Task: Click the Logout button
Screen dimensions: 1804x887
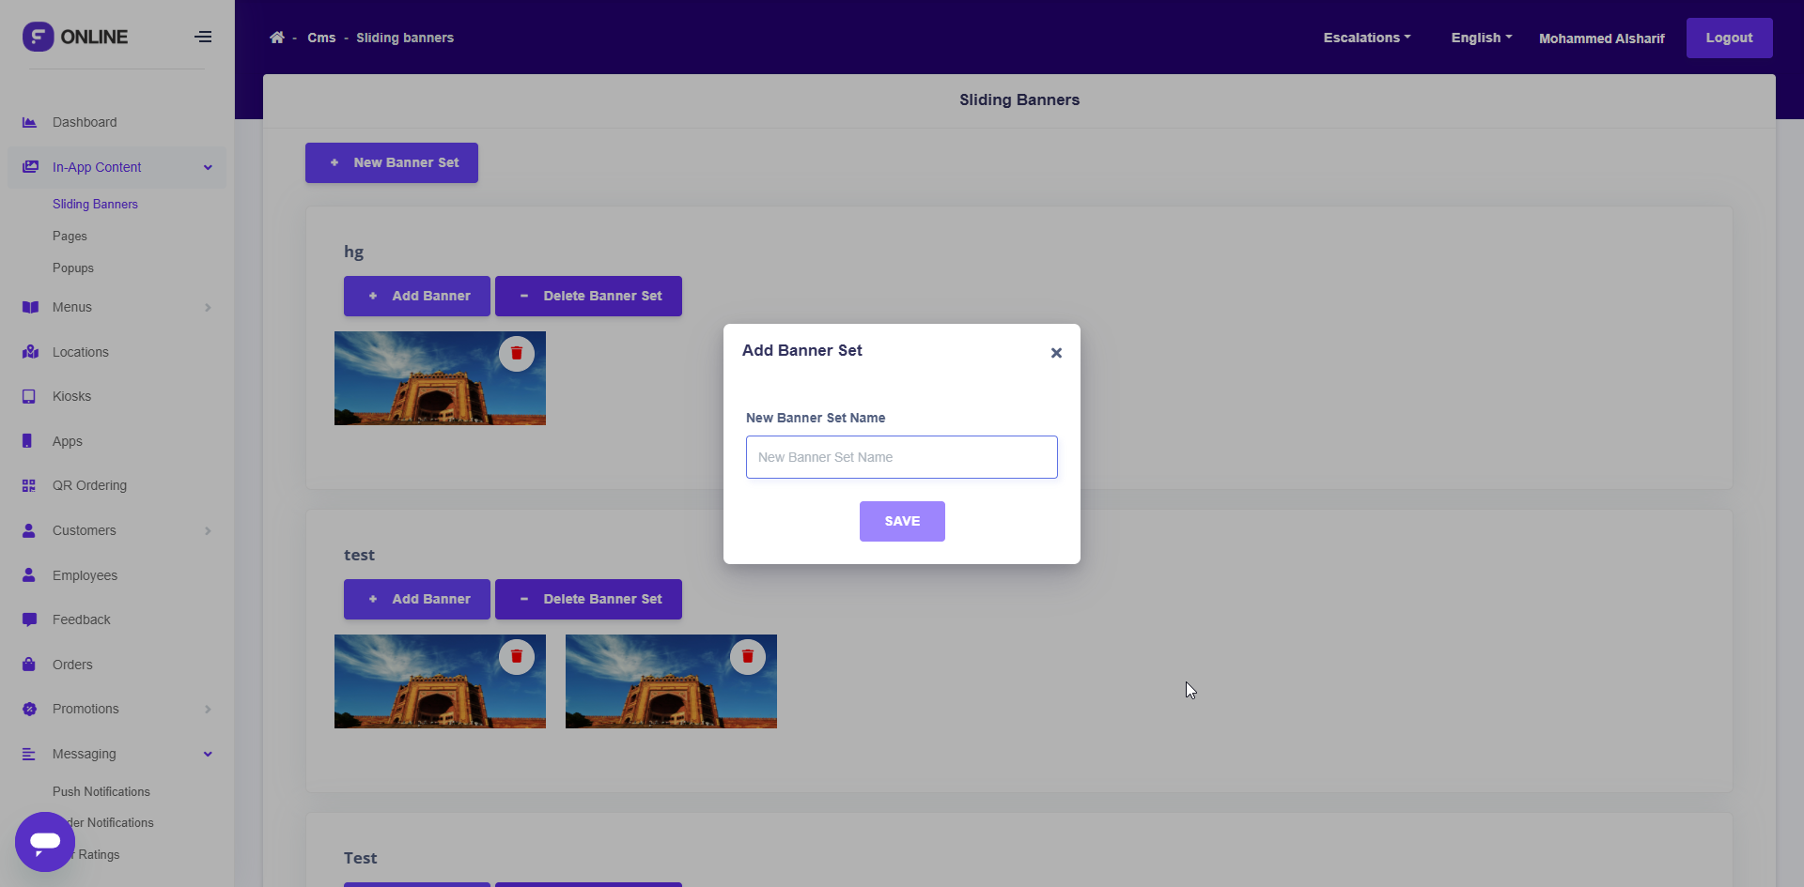Action: click(1729, 38)
